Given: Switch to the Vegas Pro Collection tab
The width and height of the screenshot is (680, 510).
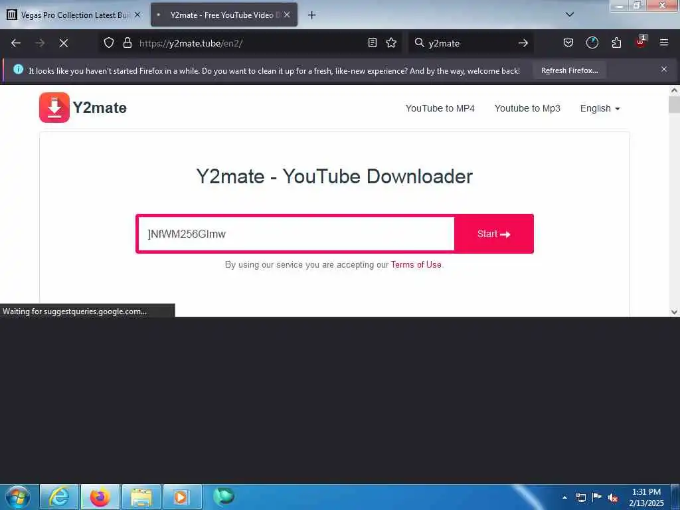Looking at the screenshot, I should pos(74,15).
